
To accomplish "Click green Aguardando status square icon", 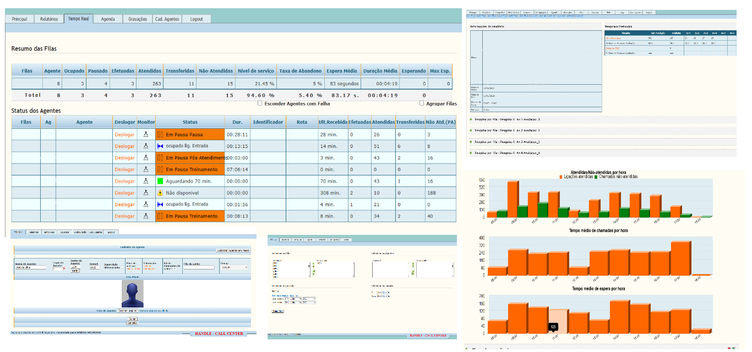I will click(160, 181).
